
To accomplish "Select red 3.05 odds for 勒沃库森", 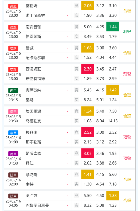I will tap(88, 153).
